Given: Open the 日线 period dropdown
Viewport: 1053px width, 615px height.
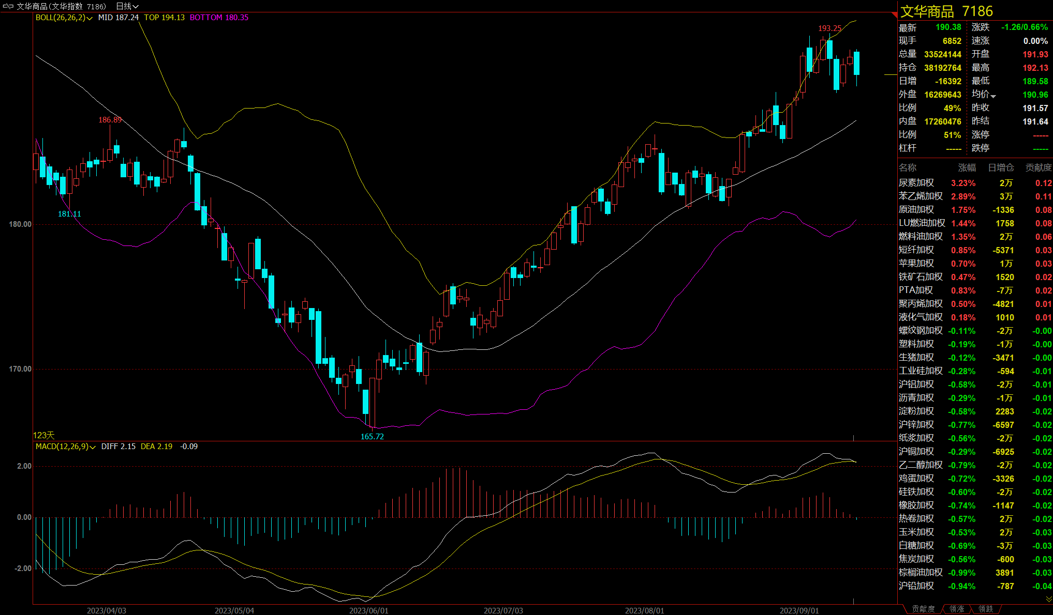Looking at the screenshot, I should click(x=127, y=6).
